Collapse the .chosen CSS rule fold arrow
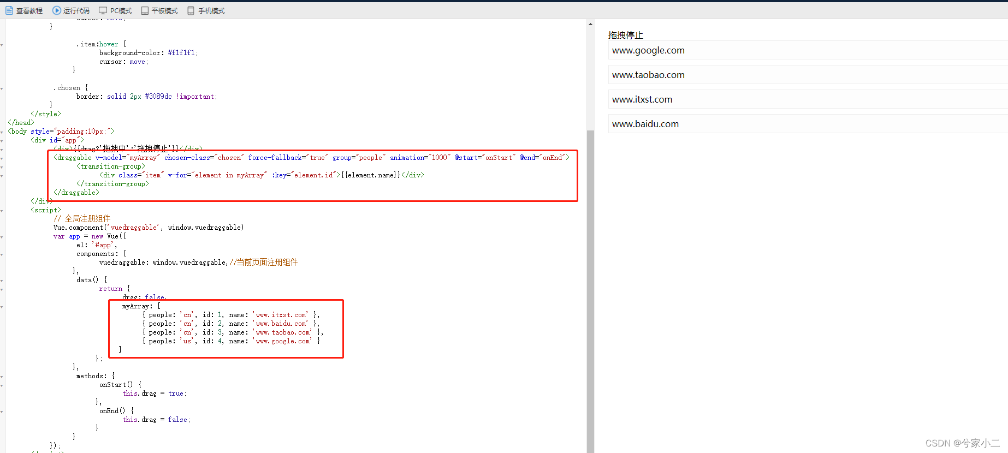 click(x=2, y=88)
